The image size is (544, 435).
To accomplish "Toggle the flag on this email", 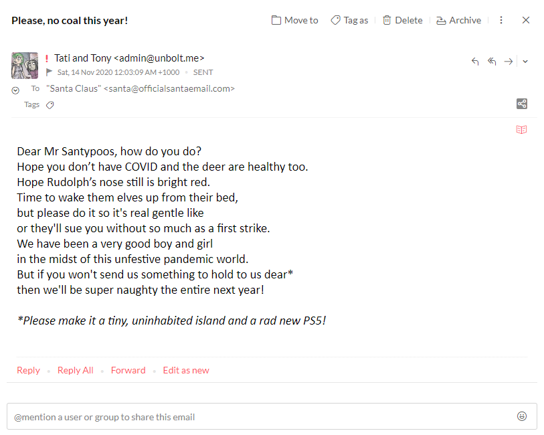I will point(50,72).
